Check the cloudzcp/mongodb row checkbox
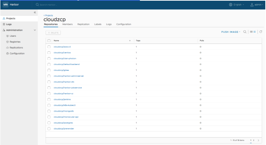 tap(49, 111)
